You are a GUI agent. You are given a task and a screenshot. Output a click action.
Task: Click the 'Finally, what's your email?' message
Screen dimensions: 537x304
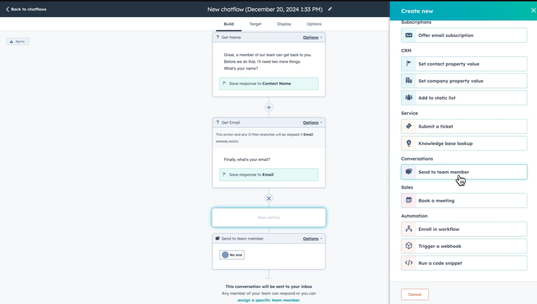click(x=247, y=160)
